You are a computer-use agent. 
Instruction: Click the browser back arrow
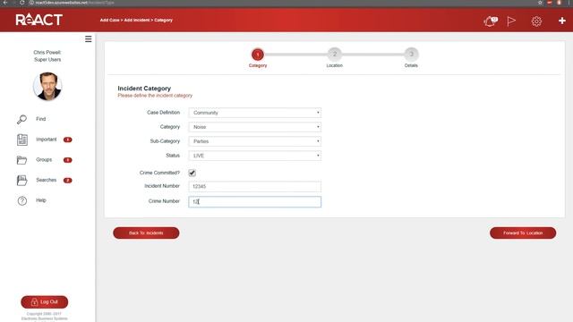click(x=5, y=3)
